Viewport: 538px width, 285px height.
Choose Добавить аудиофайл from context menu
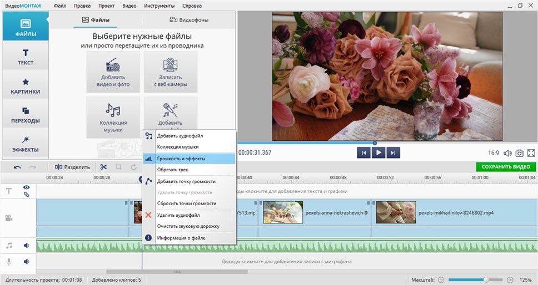coord(189,136)
